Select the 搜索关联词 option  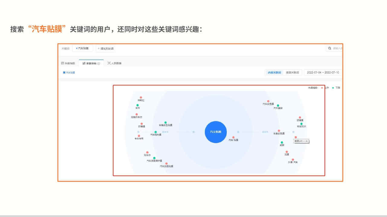click(292, 73)
